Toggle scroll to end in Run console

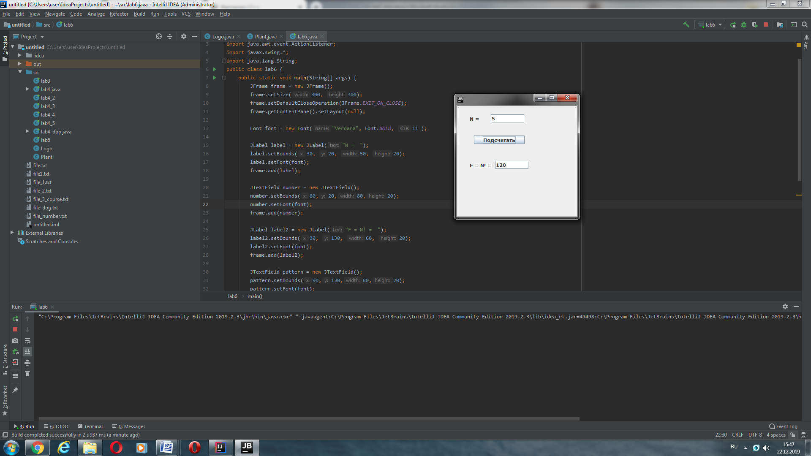coord(27,352)
